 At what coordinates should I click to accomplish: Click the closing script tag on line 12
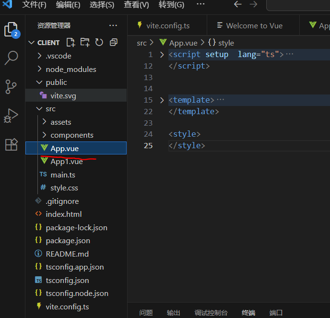(x=189, y=66)
